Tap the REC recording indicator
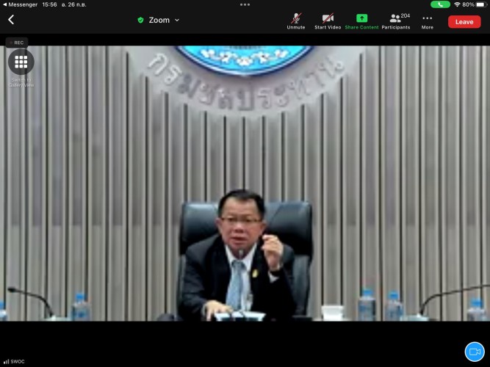Screen dimensions: 490x367 16,43
